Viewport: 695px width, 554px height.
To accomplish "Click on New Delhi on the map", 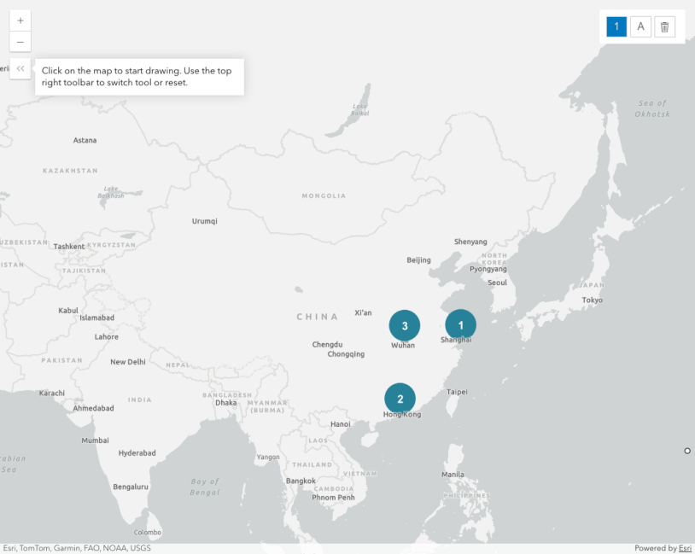I will (128, 362).
